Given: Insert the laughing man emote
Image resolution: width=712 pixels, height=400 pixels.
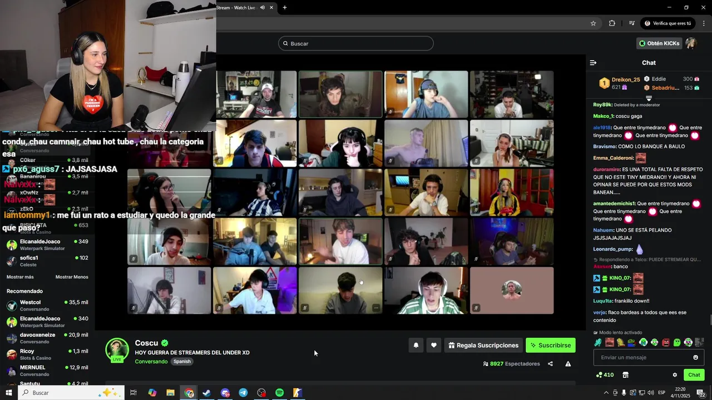Looking at the screenshot, I should click(609, 342).
